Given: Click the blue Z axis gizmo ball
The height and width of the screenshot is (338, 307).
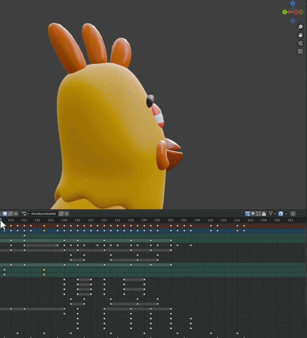Looking at the screenshot, I should click(x=293, y=3).
